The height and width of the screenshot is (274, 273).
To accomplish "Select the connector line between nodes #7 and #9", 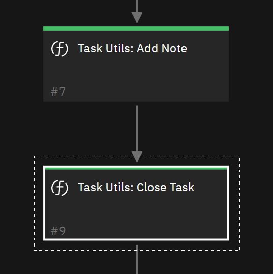I will pyautogui.click(x=137, y=129).
